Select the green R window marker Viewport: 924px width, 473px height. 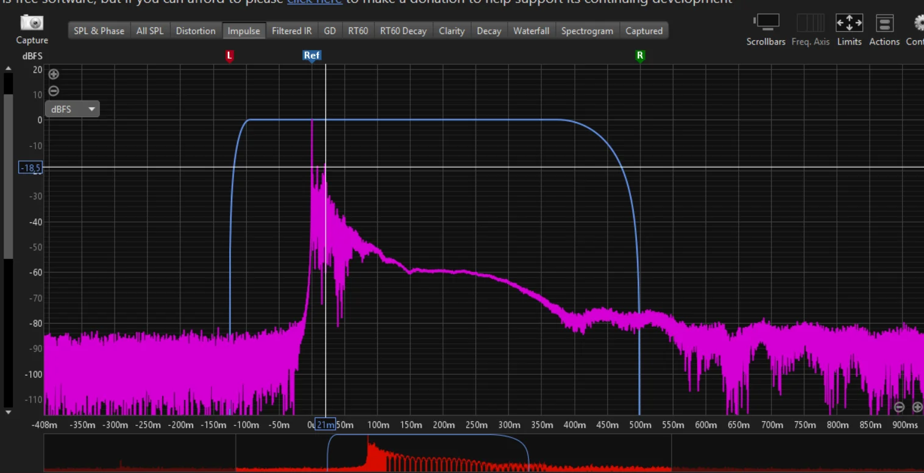pos(640,56)
